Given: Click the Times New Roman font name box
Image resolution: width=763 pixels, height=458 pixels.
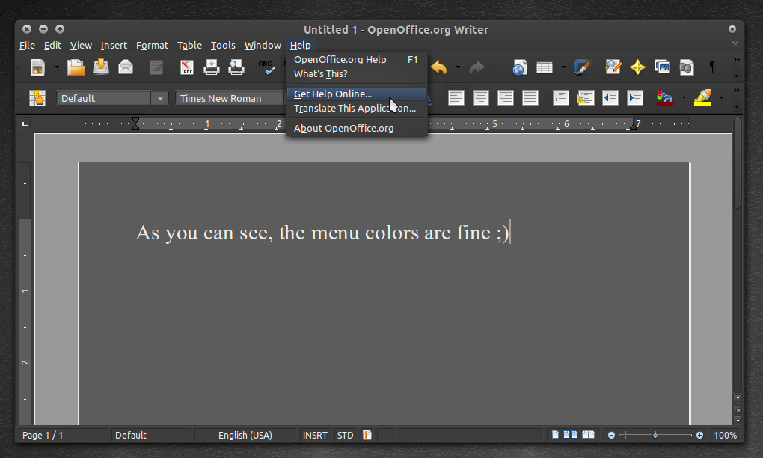Looking at the screenshot, I should coord(229,98).
